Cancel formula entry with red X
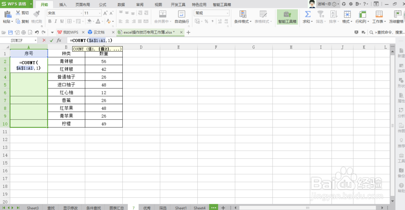405x210 pixels. click(x=44, y=40)
